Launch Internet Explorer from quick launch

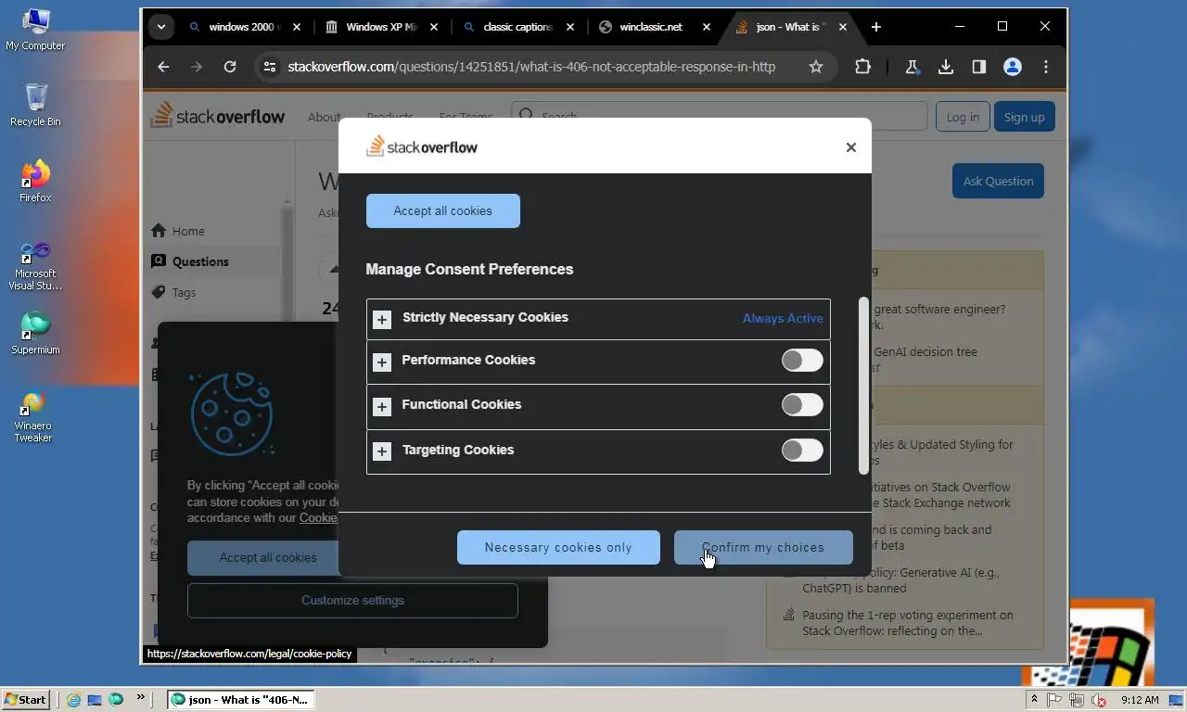click(73, 699)
